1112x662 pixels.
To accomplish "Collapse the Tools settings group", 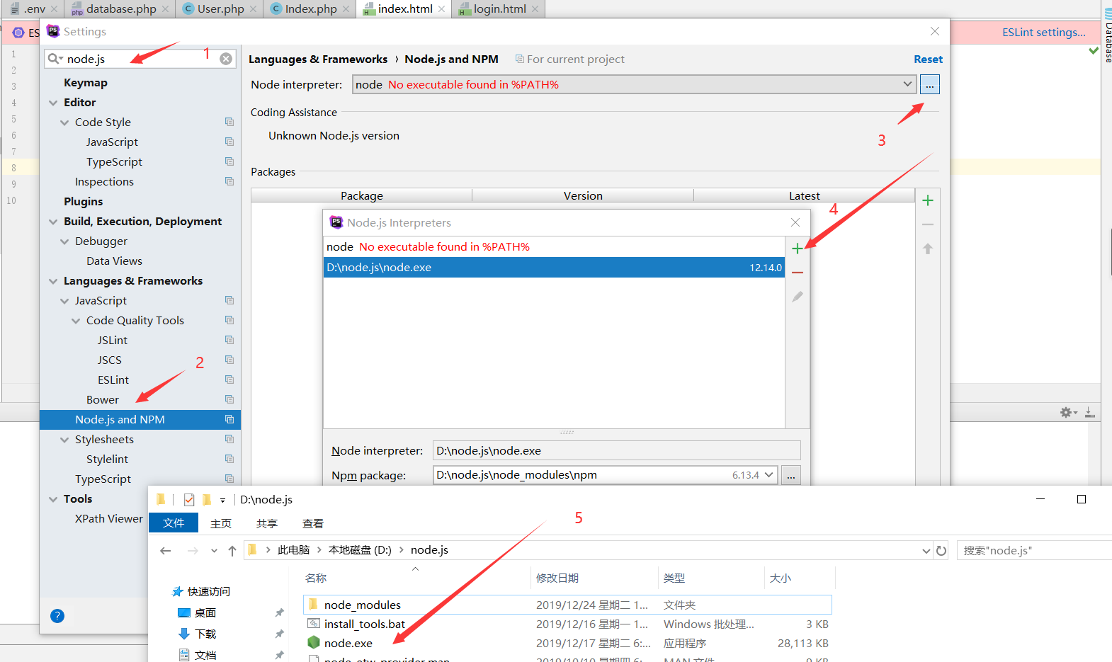I will [53, 499].
